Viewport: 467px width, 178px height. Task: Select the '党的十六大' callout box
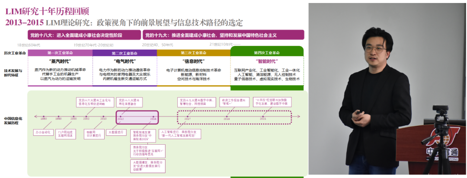95,102
